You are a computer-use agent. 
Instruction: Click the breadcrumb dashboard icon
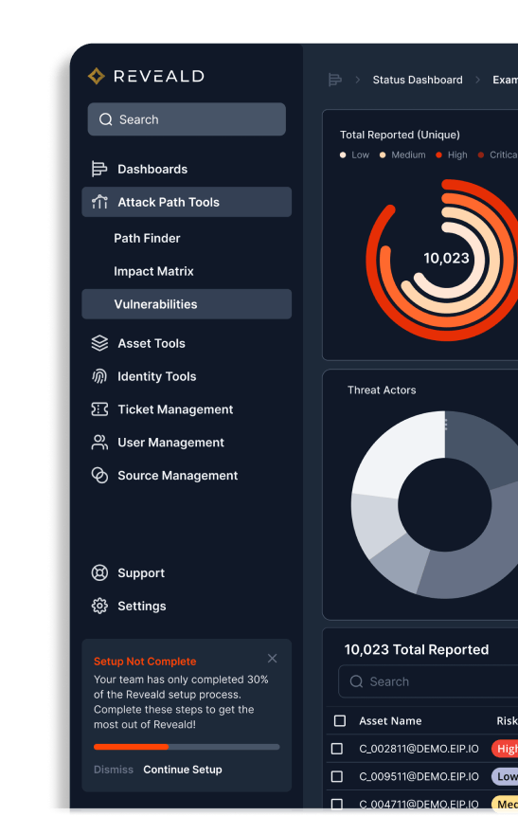coord(335,80)
